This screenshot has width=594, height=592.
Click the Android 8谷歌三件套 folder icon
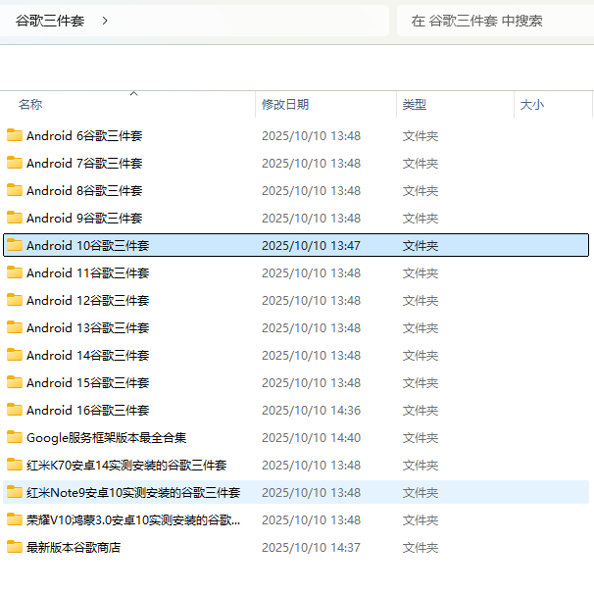click(15, 190)
